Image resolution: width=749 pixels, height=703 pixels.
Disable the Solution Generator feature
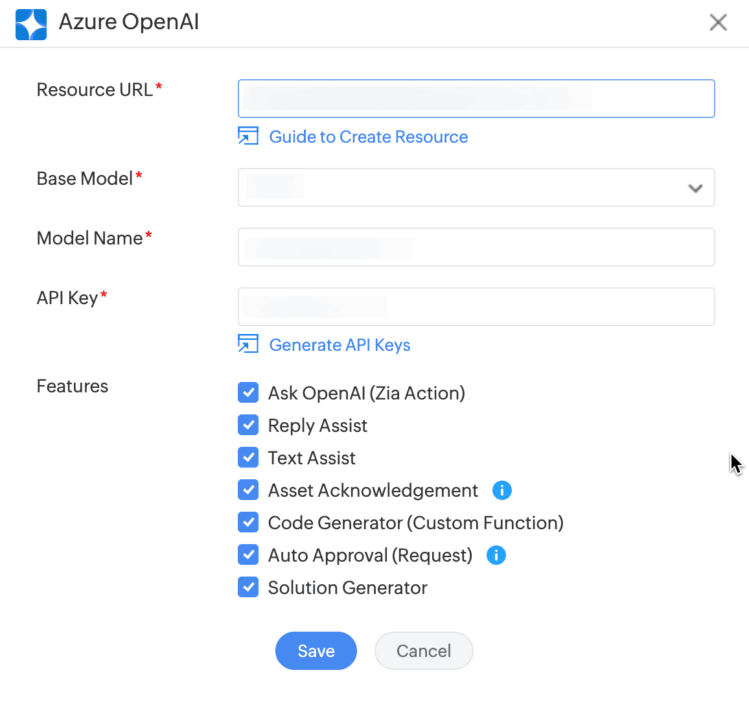coord(248,587)
